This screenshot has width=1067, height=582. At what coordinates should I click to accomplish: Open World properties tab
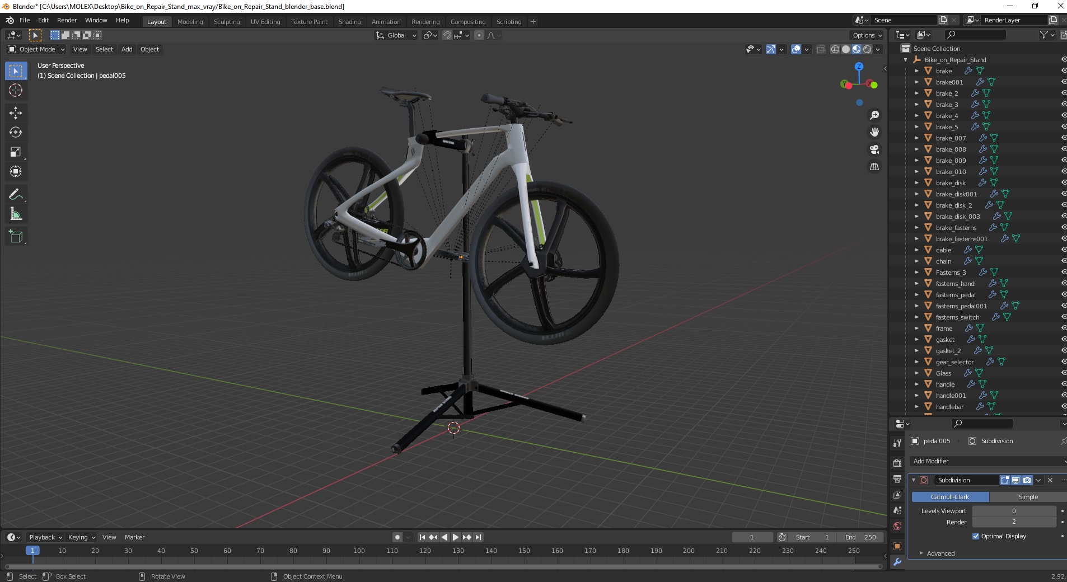(x=897, y=526)
